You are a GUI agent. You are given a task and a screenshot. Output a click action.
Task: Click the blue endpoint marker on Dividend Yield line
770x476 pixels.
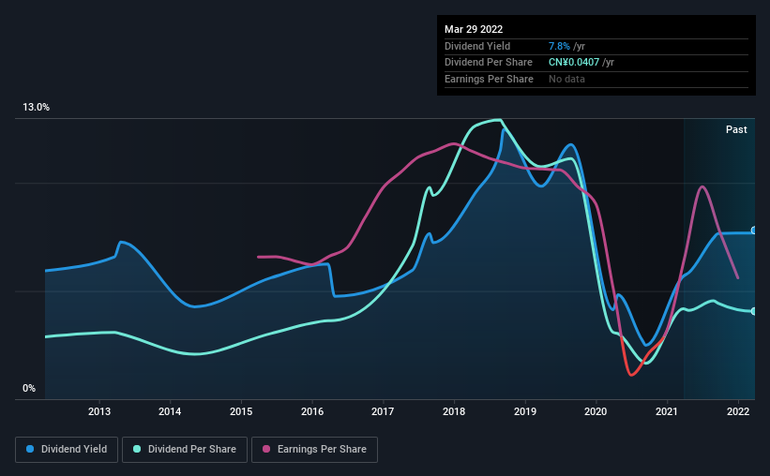click(x=754, y=231)
